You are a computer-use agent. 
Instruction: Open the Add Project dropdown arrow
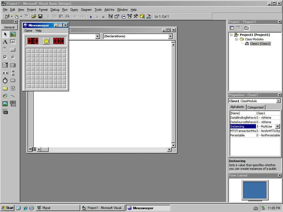12,16
